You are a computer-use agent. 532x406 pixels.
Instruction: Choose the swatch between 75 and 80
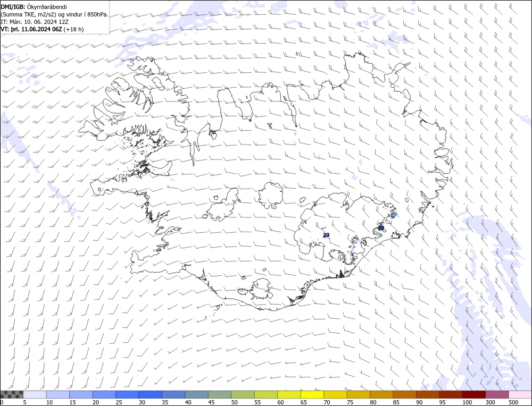[358, 394]
